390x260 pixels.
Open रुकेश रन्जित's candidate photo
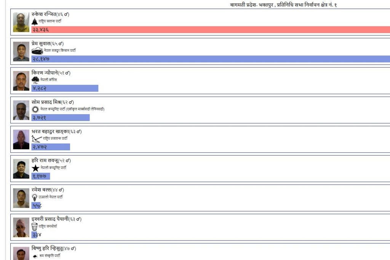[21, 22]
